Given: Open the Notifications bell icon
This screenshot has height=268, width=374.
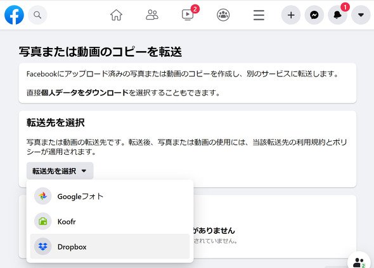Looking at the screenshot, I should pos(337,15).
